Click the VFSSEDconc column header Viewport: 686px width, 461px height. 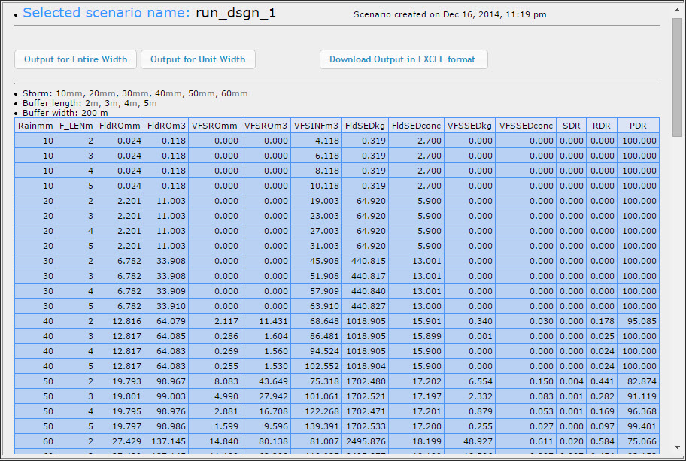point(526,126)
